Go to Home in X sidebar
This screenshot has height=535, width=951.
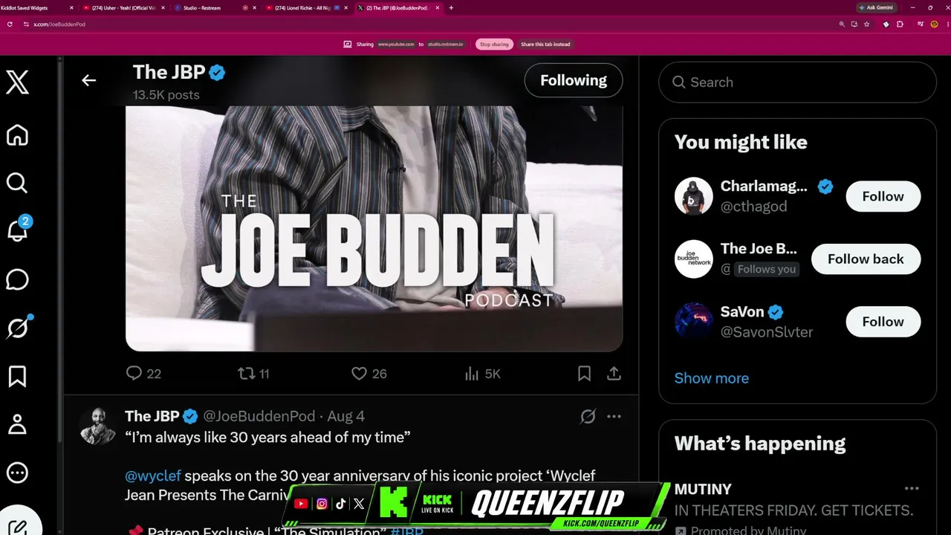tap(17, 135)
